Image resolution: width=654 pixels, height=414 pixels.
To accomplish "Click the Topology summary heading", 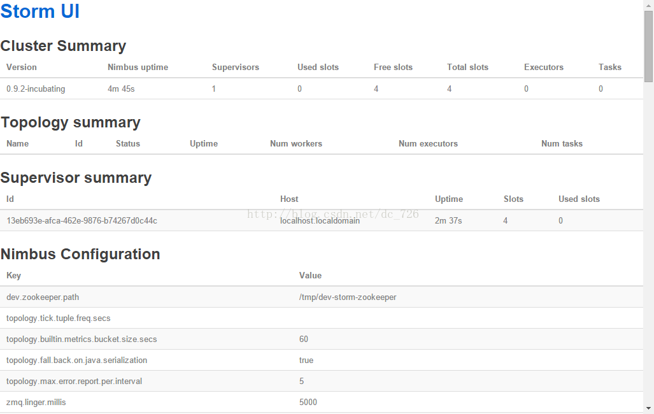I will tap(71, 122).
